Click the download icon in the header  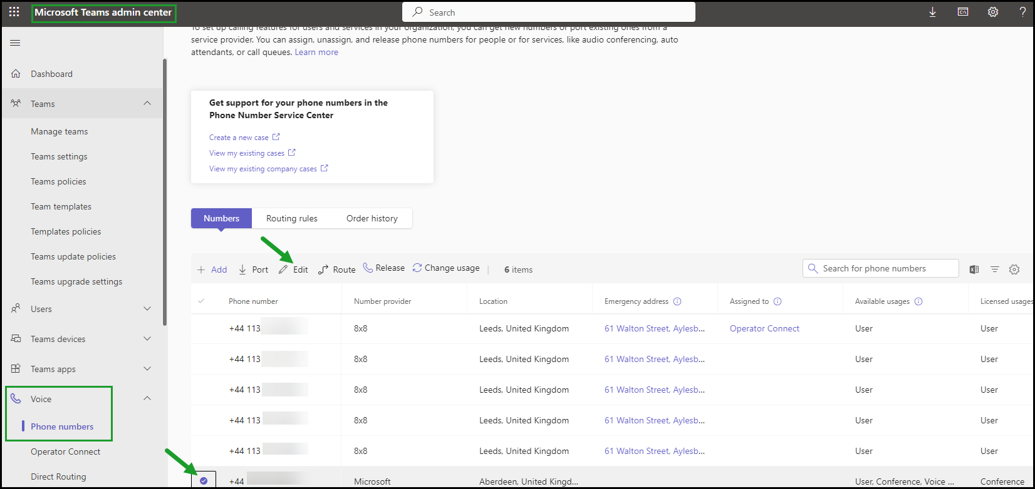tap(932, 12)
